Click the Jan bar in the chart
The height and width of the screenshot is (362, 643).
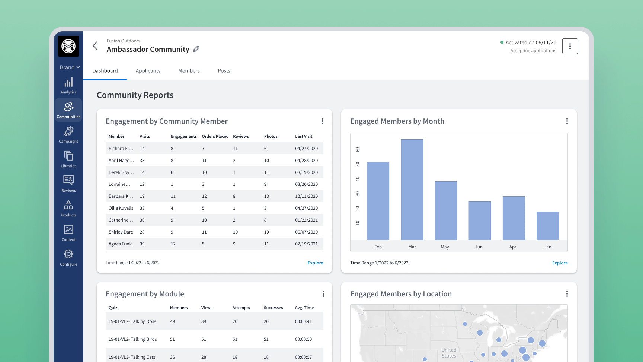click(547, 226)
